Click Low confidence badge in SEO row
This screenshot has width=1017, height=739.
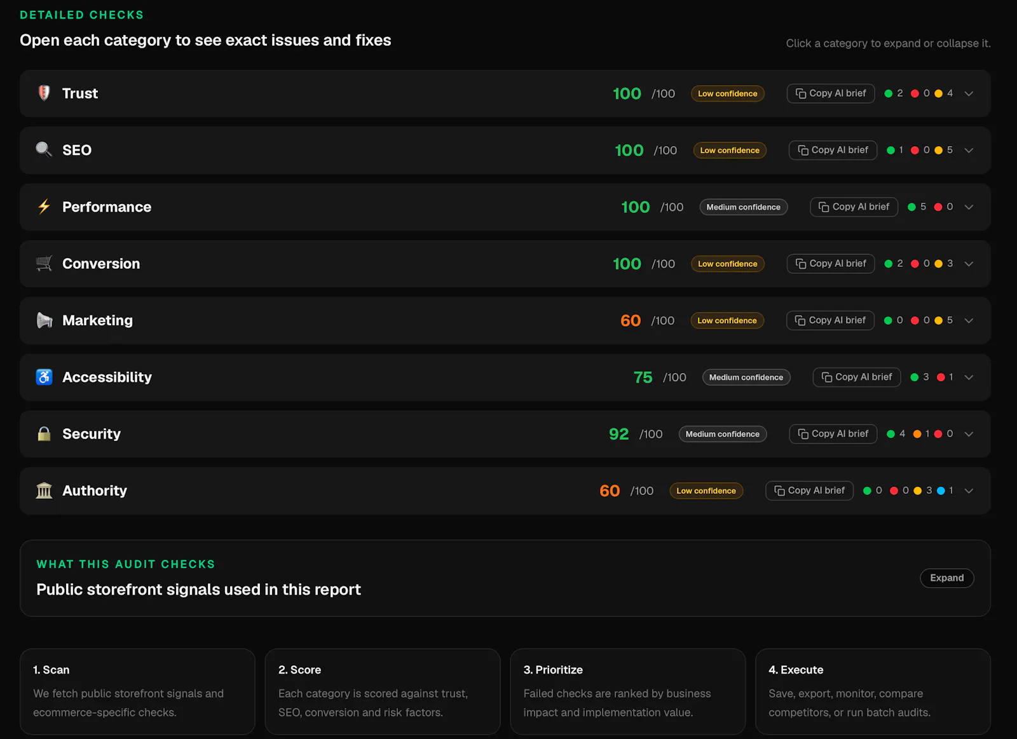pyautogui.click(x=730, y=150)
